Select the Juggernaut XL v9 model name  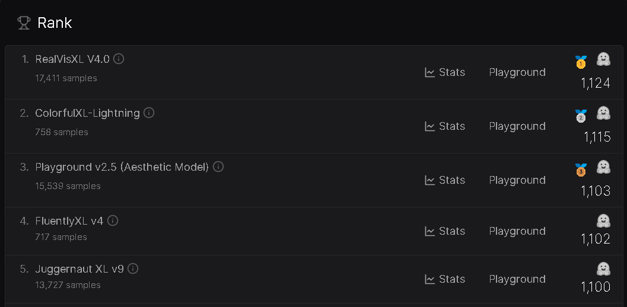click(x=79, y=269)
